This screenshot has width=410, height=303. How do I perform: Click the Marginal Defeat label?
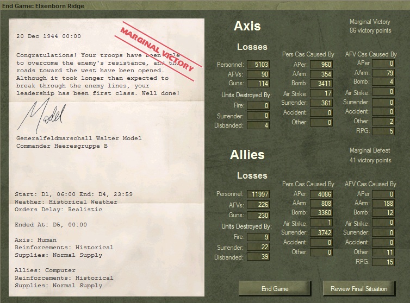coord(370,150)
